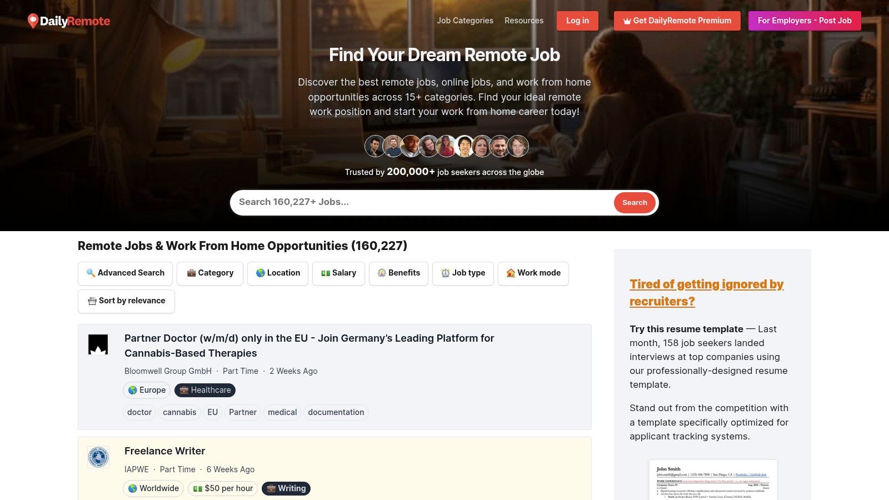Open the Category filter dropdown
The height and width of the screenshot is (500, 889).
click(x=210, y=273)
